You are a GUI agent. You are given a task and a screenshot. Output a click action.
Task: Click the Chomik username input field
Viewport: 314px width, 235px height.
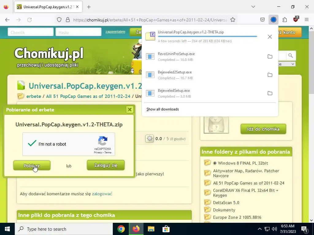31,32
